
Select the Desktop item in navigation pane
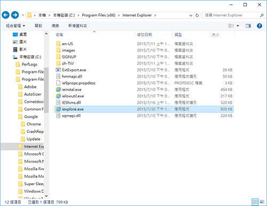click(x=20, y=35)
